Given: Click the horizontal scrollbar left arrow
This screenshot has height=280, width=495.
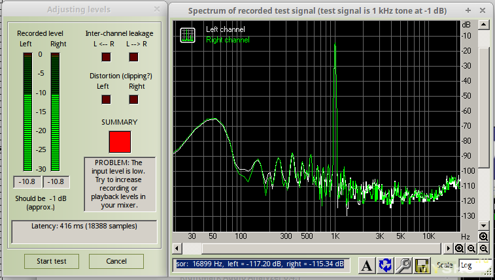Looking at the screenshot, I should point(177,249).
